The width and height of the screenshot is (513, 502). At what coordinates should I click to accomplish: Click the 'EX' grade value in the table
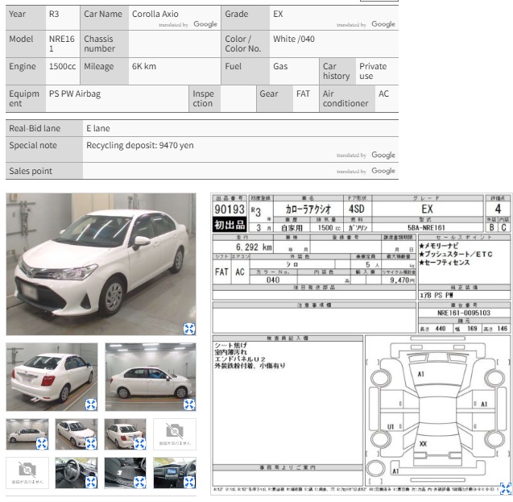(278, 14)
